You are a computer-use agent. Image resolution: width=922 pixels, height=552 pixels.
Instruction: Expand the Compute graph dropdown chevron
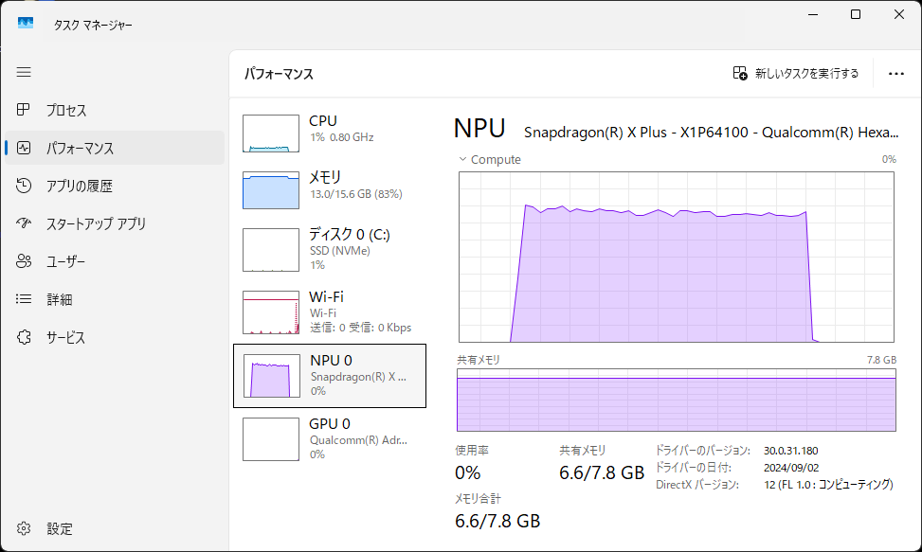[x=462, y=159]
